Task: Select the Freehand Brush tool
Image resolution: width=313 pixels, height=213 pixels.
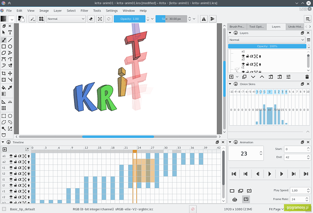Action: 4,40
